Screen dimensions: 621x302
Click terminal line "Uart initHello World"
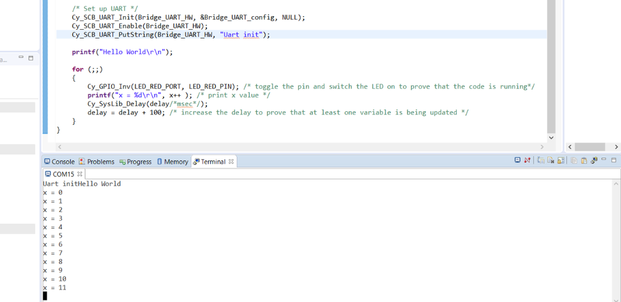(82, 184)
